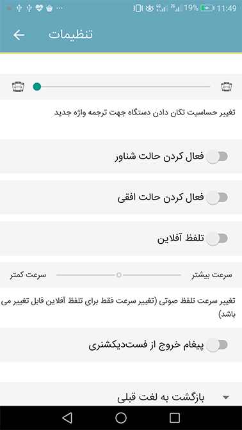Tap the vibrate mode icon in the status bar
This screenshot has height=430, width=242.
[x=138, y=8]
